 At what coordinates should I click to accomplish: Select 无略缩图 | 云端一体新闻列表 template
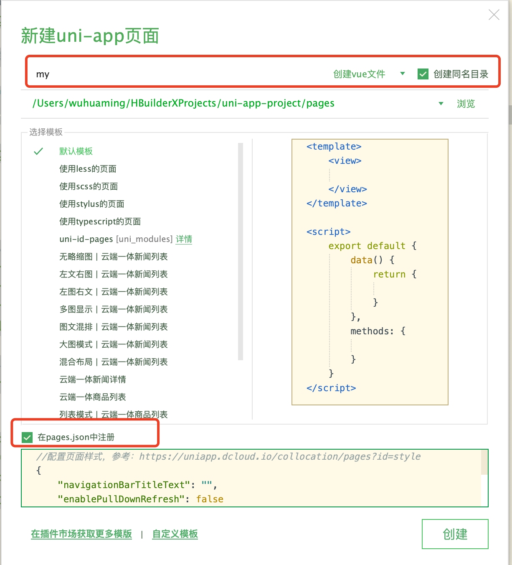[x=114, y=257]
